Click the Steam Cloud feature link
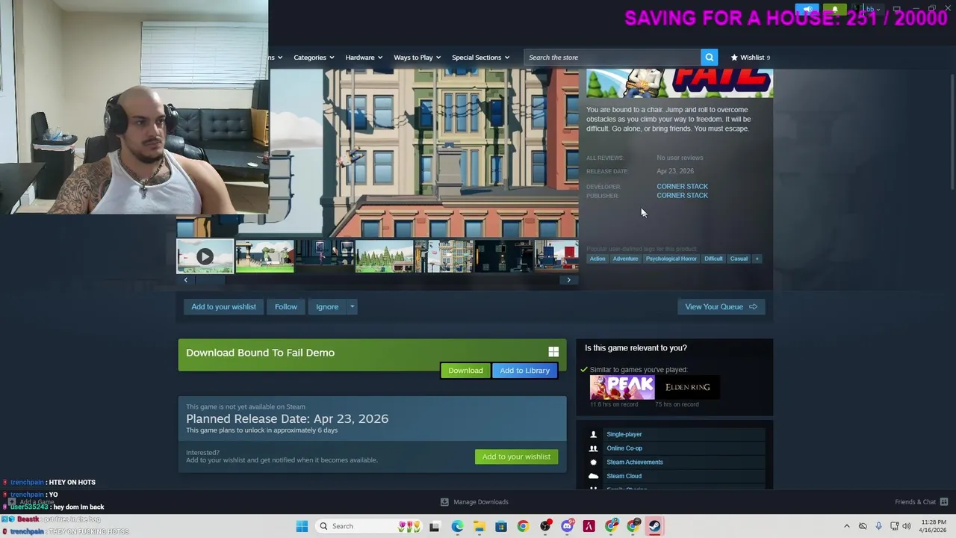The width and height of the screenshot is (956, 538). 624,476
